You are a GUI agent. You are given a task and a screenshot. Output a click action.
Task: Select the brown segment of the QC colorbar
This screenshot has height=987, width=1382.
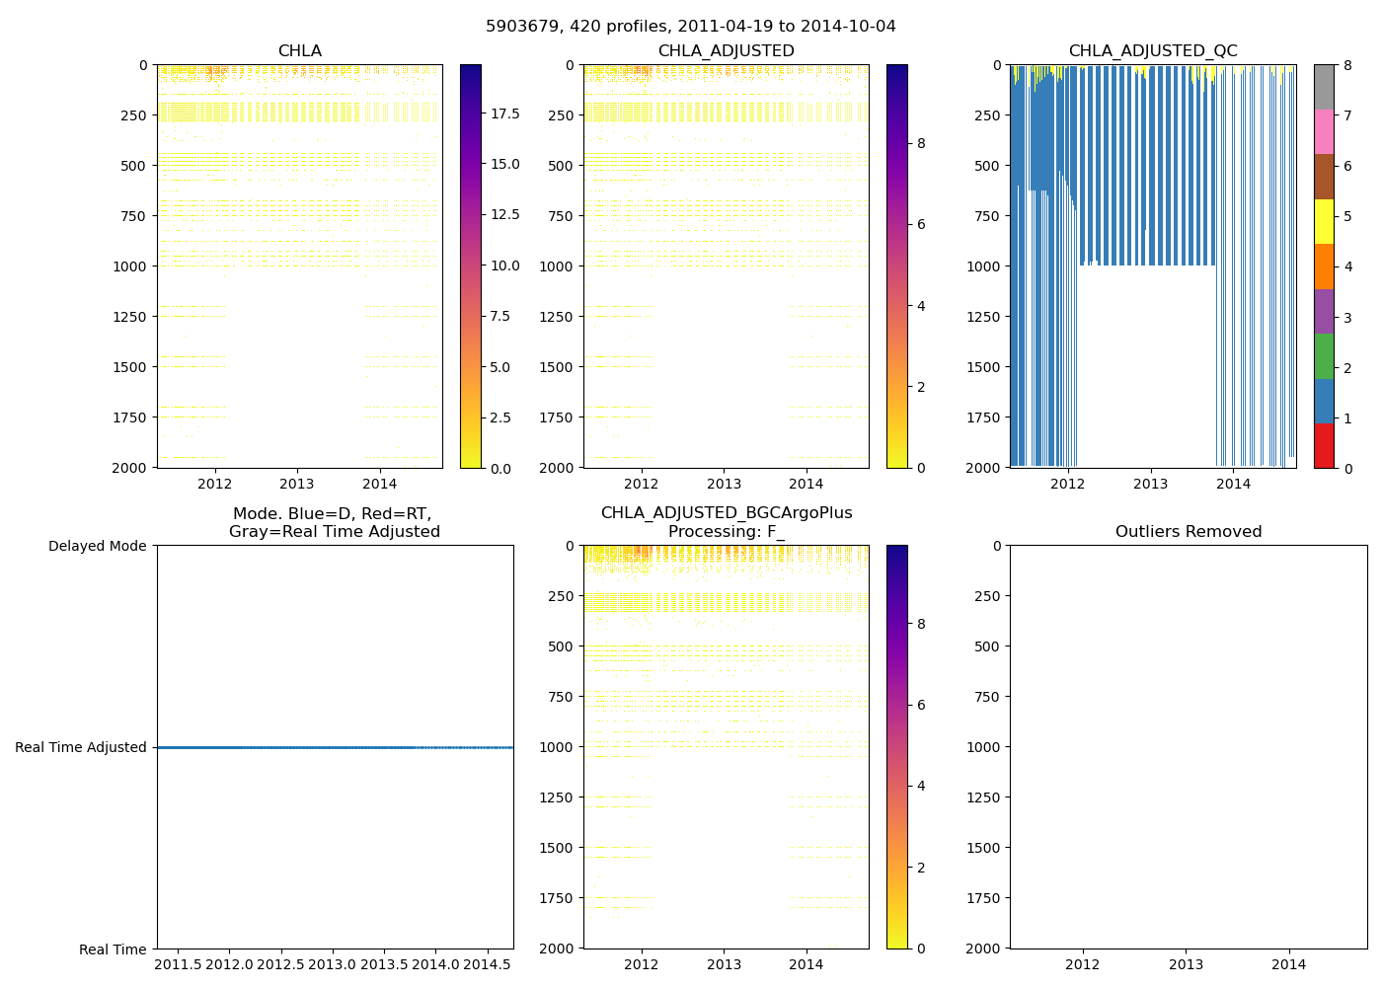[x=1324, y=177]
